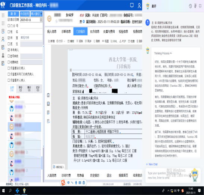
Task: Click the 今日挂号 button
Action: coord(25,14)
